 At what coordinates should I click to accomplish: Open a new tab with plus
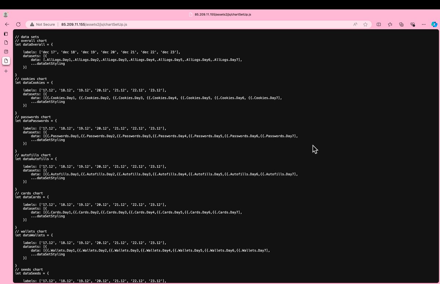(x=6, y=71)
